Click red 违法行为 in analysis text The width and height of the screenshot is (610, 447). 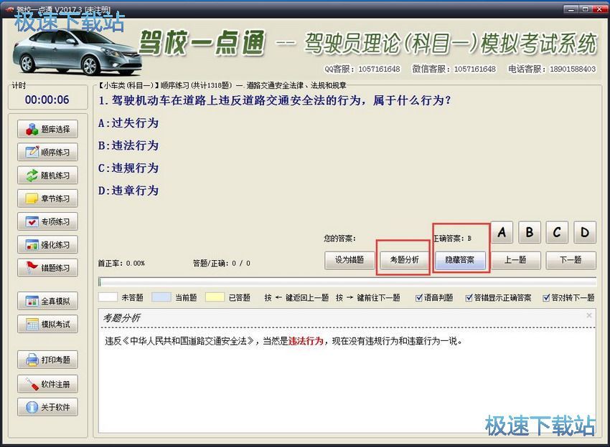pyautogui.click(x=306, y=341)
